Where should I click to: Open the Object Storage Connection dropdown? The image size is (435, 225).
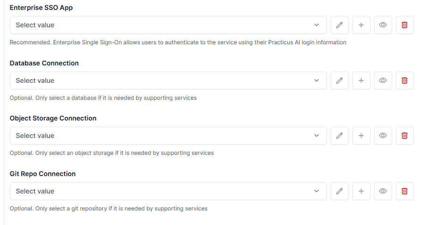click(168, 136)
